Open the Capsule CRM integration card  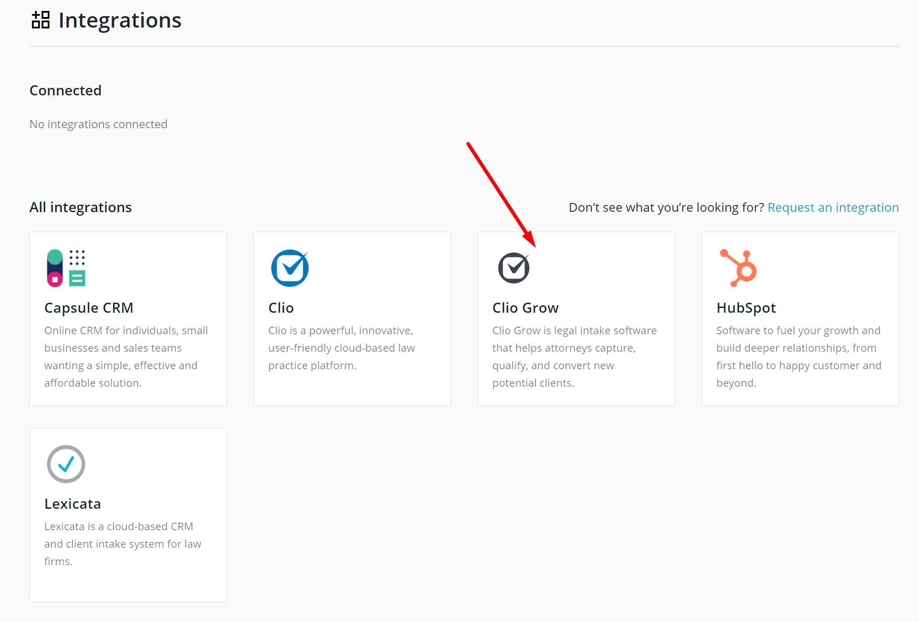(128, 318)
